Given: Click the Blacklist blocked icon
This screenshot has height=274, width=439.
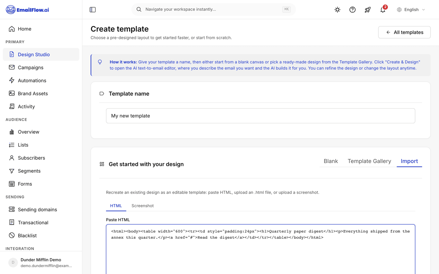Looking at the screenshot, I should [12, 236].
